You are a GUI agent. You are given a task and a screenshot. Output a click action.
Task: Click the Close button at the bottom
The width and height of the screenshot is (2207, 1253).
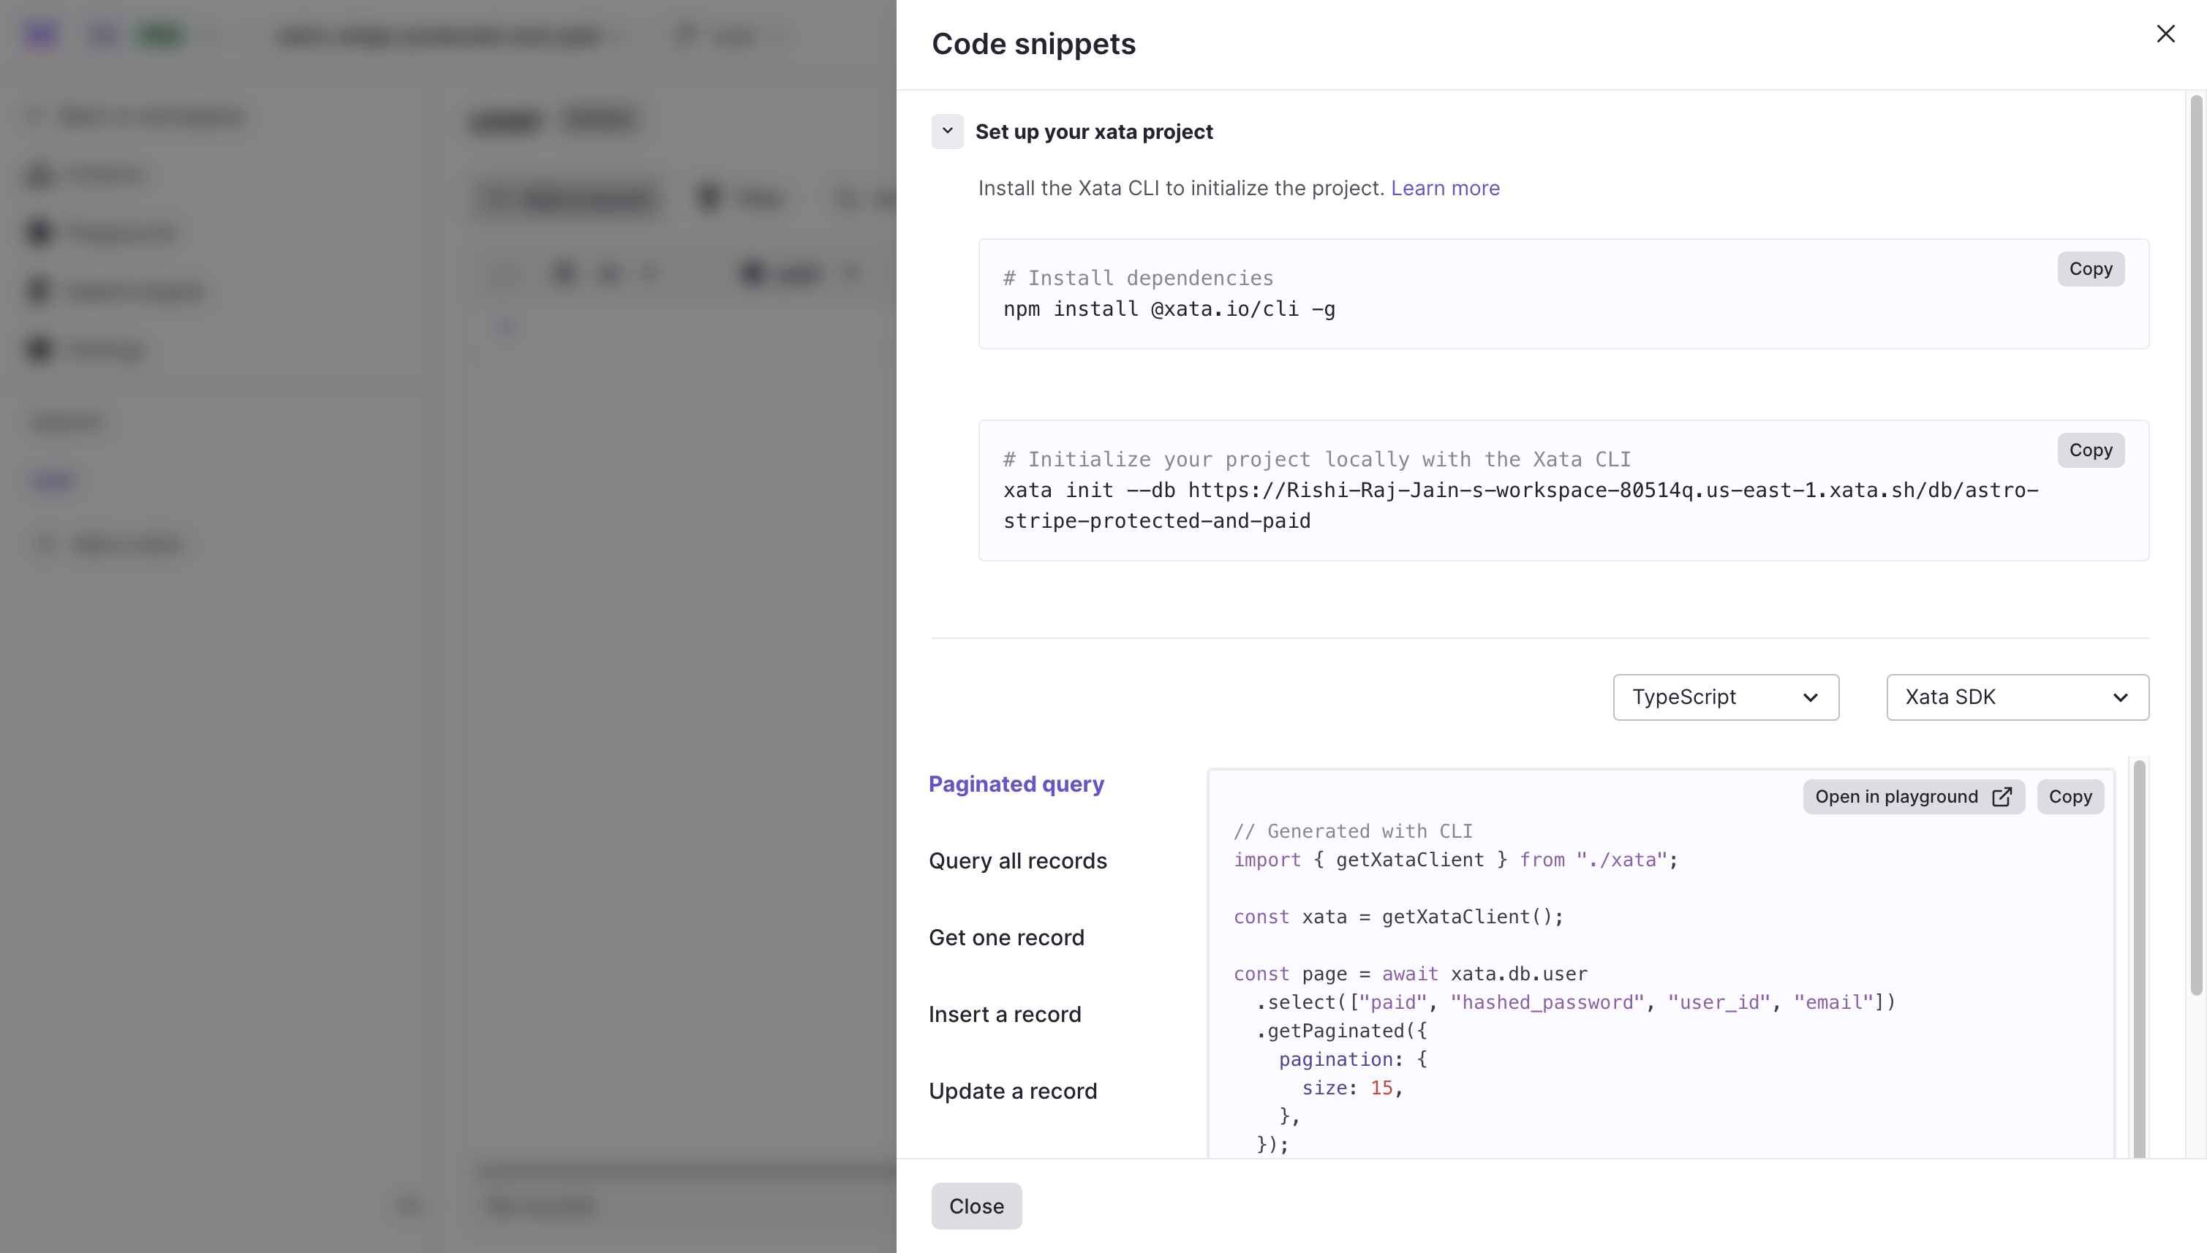(976, 1205)
